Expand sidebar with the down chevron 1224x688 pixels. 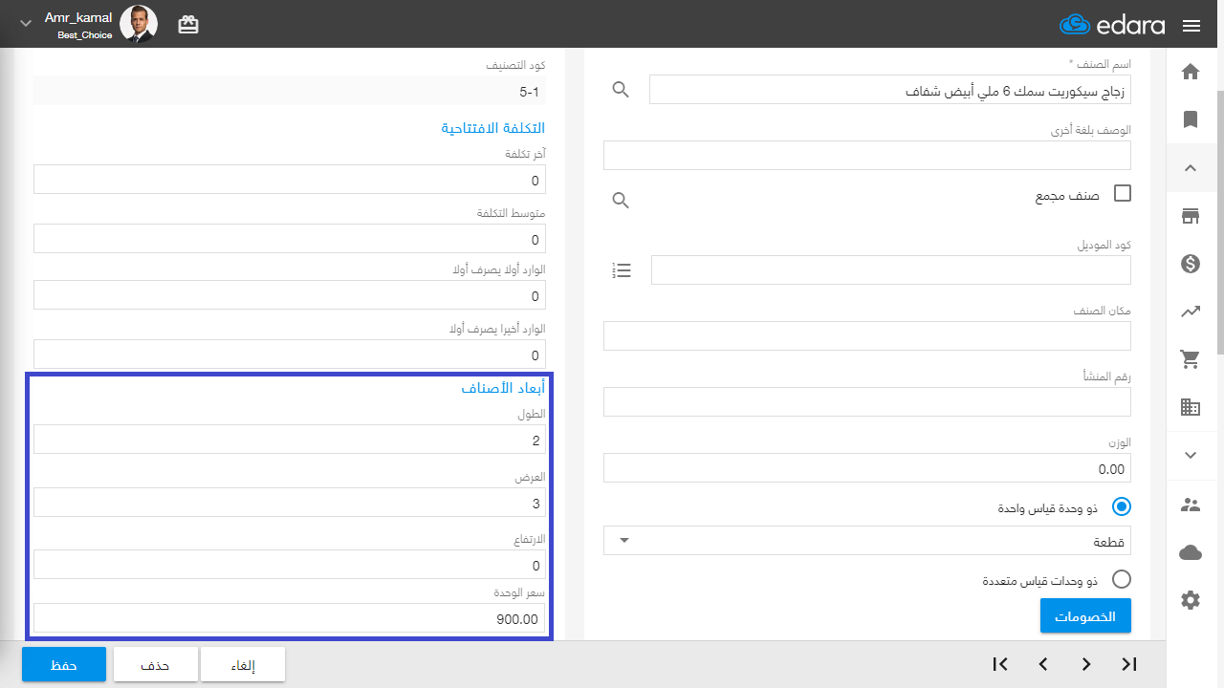(1191, 456)
